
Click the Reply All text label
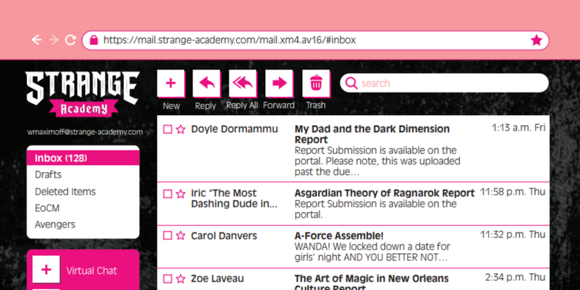242,105
